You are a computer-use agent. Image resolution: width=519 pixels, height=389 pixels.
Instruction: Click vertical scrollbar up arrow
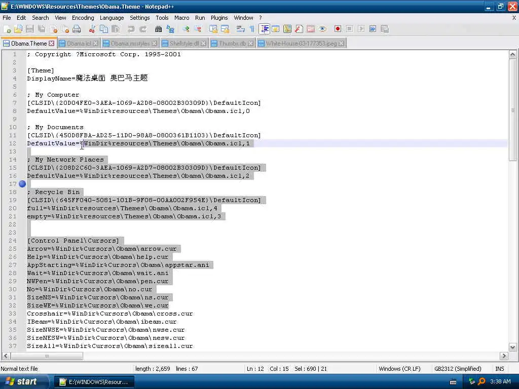[x=513, y=55]
